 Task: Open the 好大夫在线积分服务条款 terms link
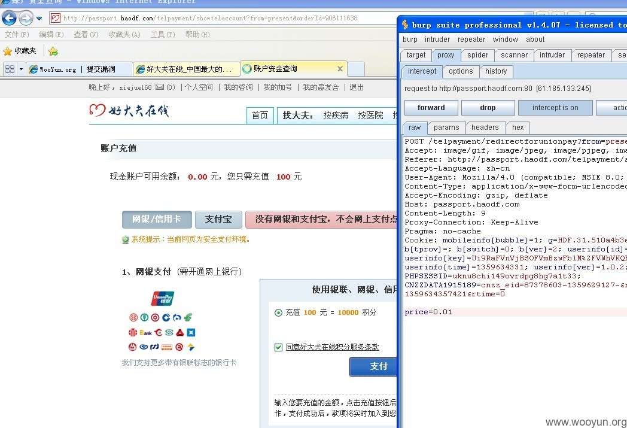332,347
